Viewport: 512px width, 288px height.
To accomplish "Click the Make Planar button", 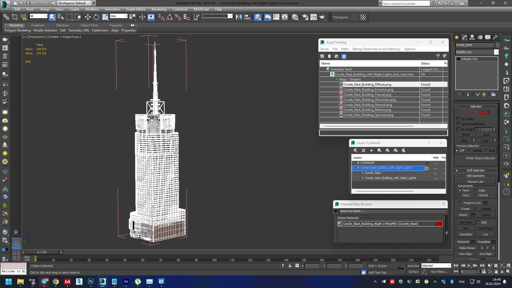I will pyautogui.click(x=467, y=248).
